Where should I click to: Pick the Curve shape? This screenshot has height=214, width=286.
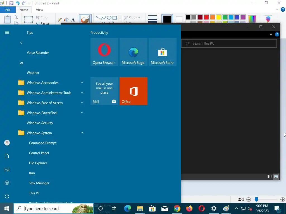(103, 18)
